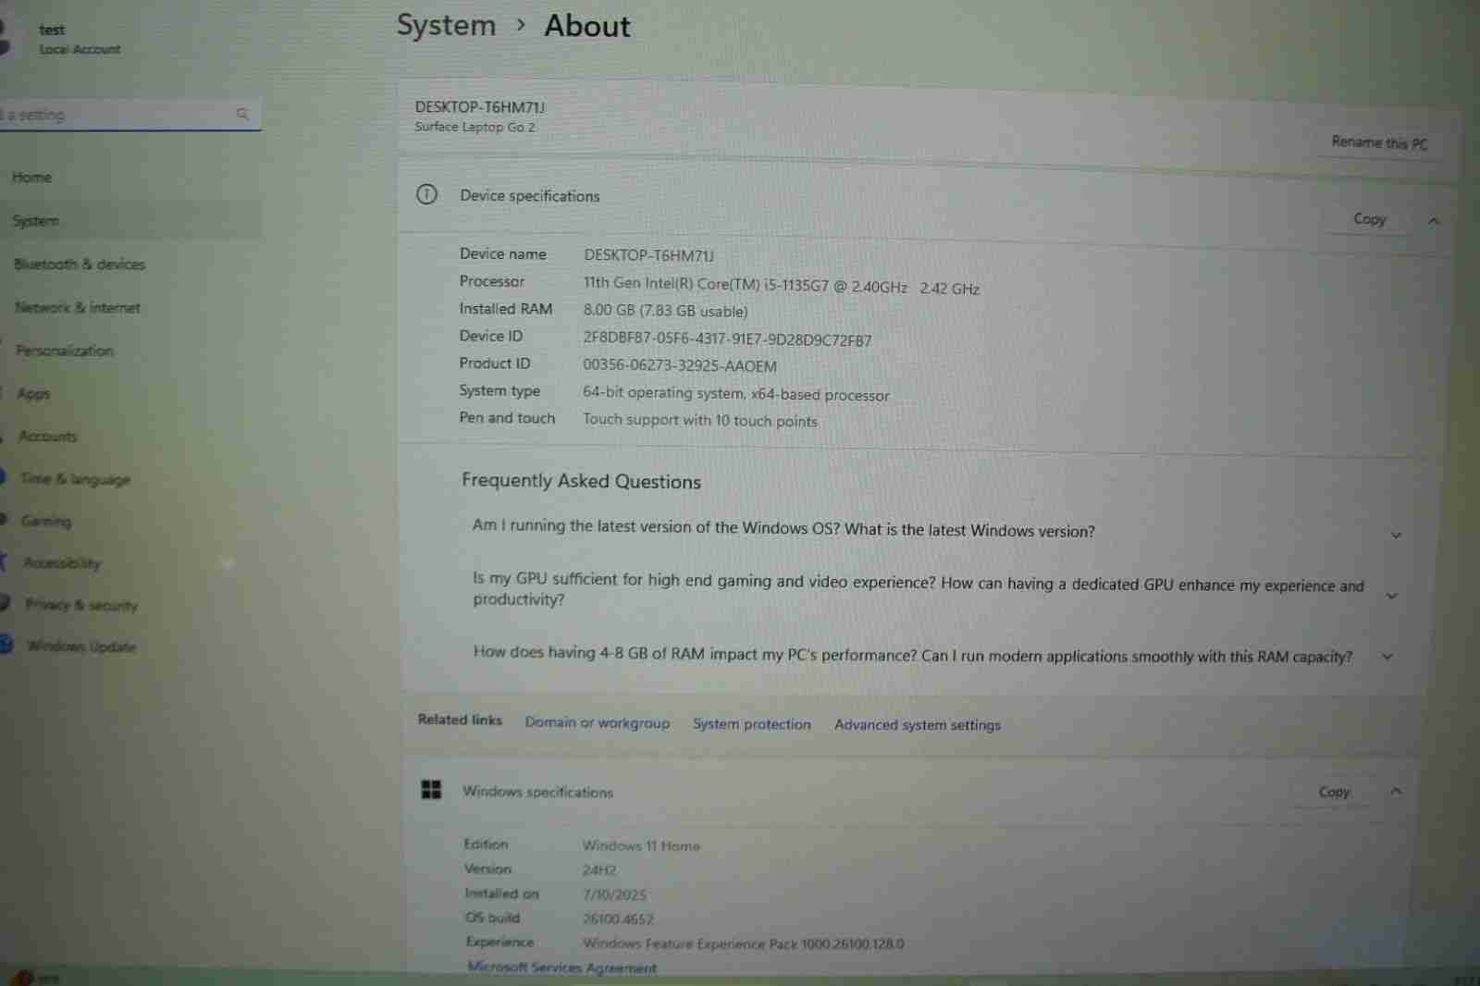Select Personalization from the sidebar
1480x986 pixels.
65,351
